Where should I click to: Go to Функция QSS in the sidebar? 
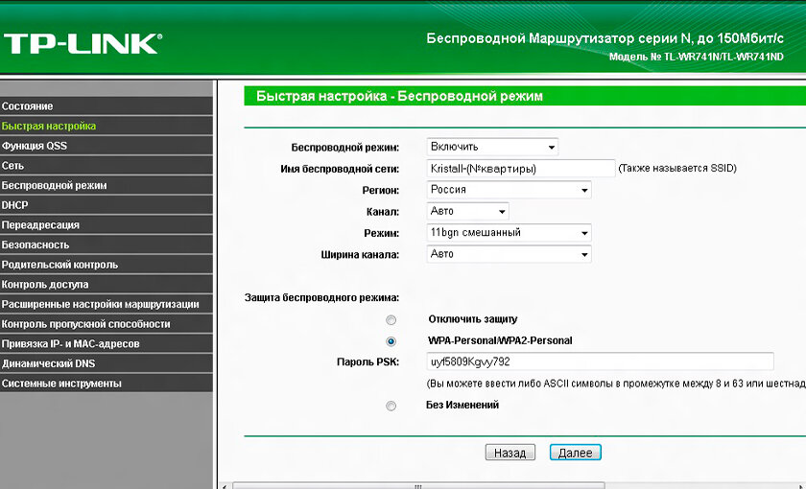[x=106, y=146]
